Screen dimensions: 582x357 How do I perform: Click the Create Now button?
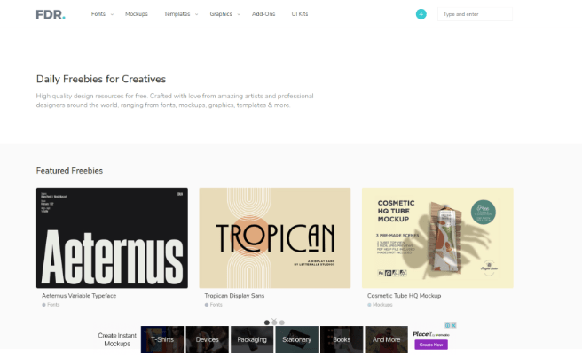[x=431, y=345]
